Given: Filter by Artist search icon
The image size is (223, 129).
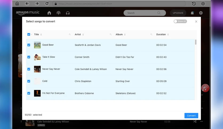Looking at the screenshot, I should point(110,34).
